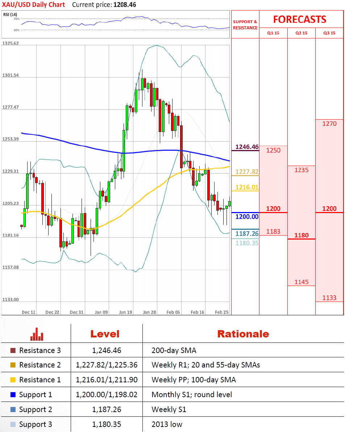The image size is (345, 432).
Task: Click the Resistance 3 maroon color swatch
Action: (13, 350)
